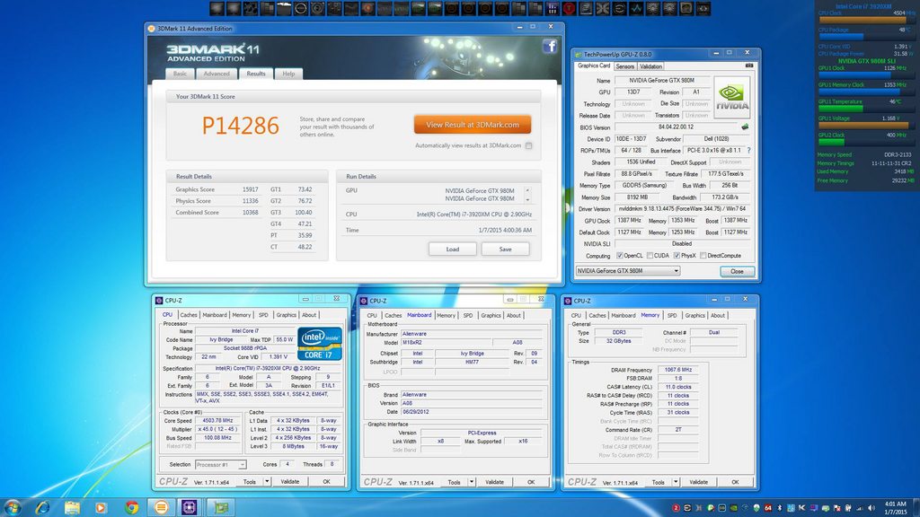The width and height of the screenshot is (920, 517).
Task: Open the Windows Start menu
Action: click(13, 507)
